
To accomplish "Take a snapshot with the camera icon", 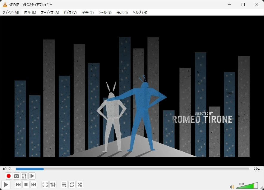I will [x=16, y=176].
